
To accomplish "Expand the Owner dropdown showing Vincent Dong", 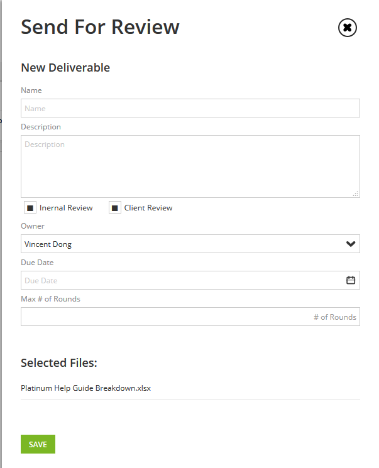I will pyautogui.click(x=190, y=244).
